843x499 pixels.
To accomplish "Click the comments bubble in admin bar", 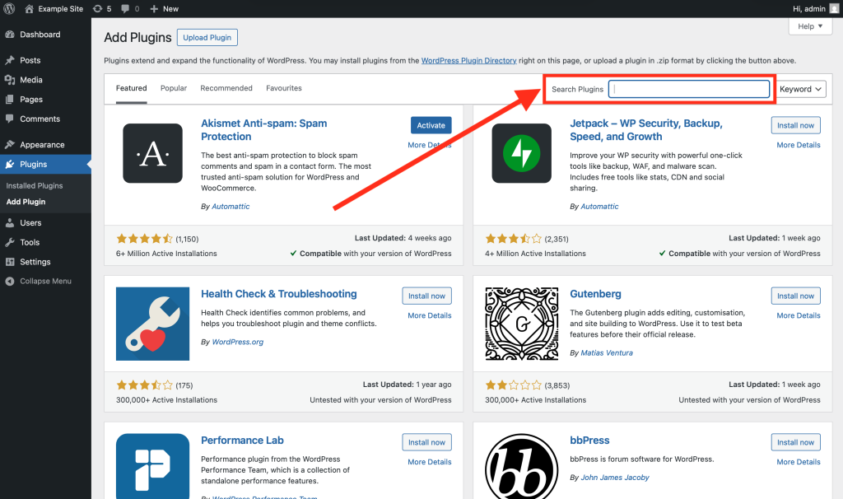I will (129, 8).
